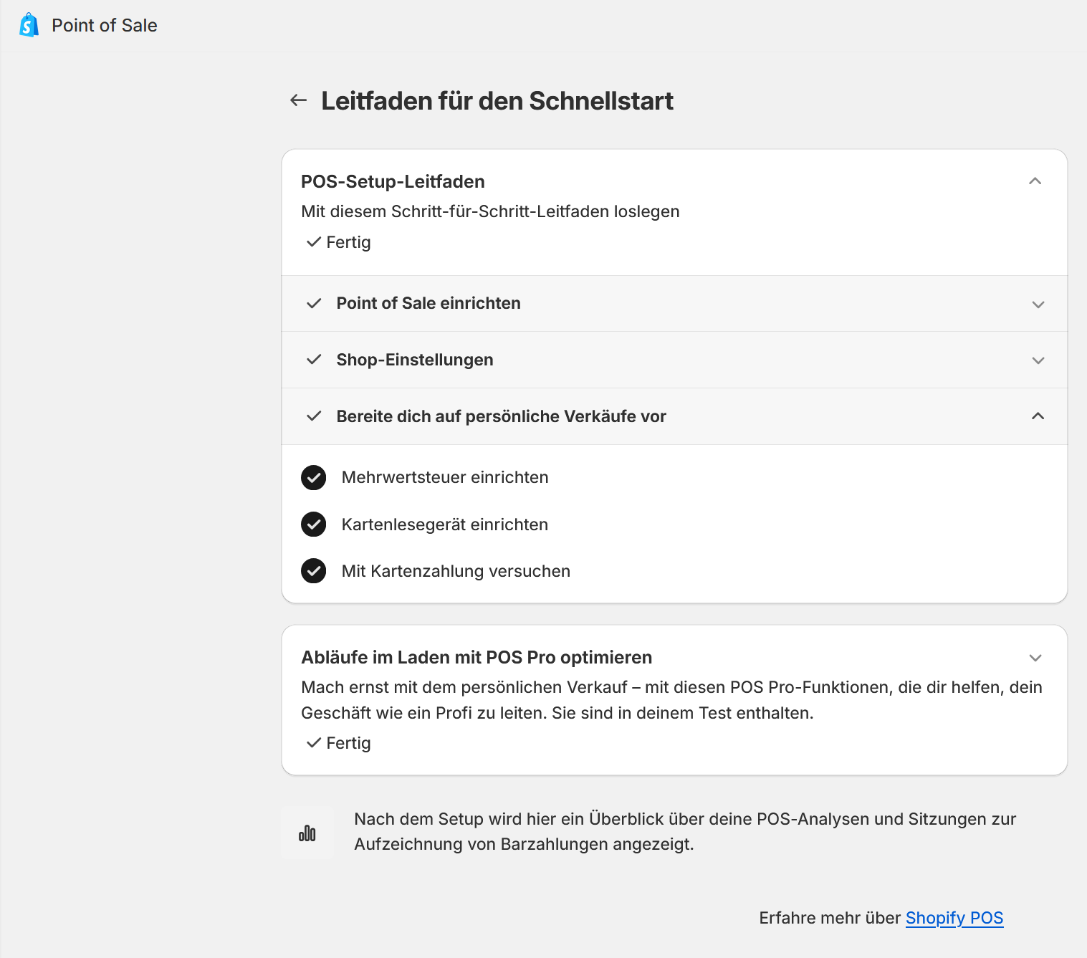This screenshot has width=1087, height=958.
Task: Click the Shopify bag logo icon
Action: tap(29, 25)
